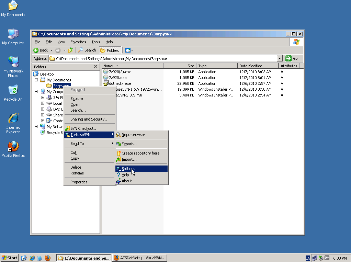Open Send To submenu
This screenshot has width=351, height=262.
[x=90, y=144]
